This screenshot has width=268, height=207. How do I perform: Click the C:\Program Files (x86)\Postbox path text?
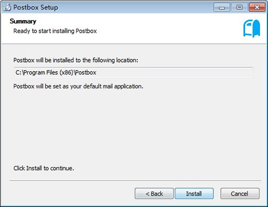click(56, 73)
